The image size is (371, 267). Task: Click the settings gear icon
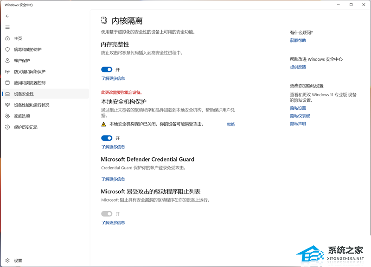coord(7,261)
